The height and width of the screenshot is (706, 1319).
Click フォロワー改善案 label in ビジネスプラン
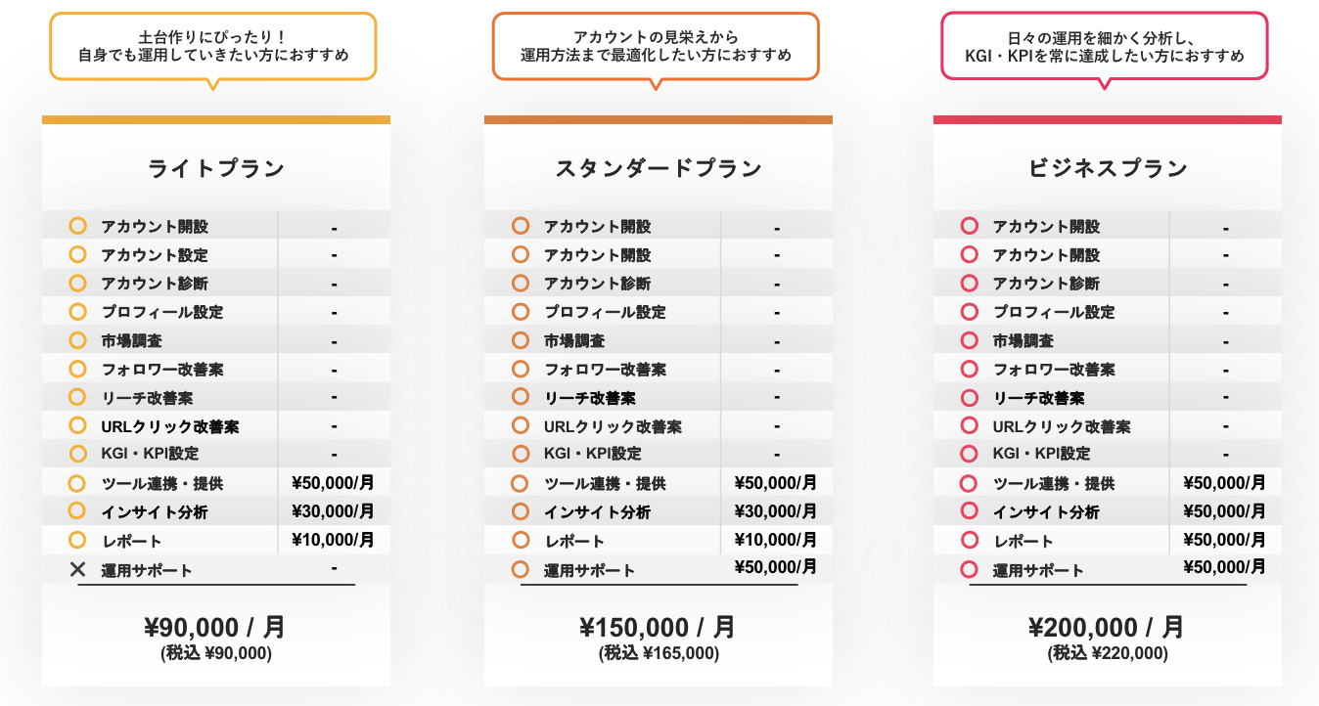click(1054, 370)
